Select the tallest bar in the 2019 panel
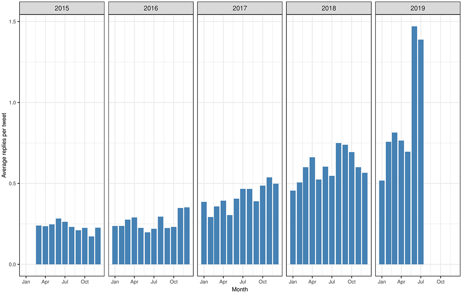Image resolution: width=462 pixels, height=293 pixels. [x=414, y=145]
